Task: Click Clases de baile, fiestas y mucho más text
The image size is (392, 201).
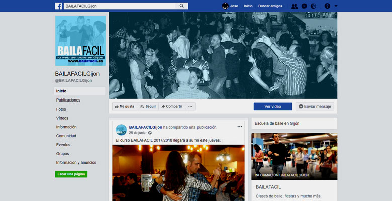Action: coord(288,196)
